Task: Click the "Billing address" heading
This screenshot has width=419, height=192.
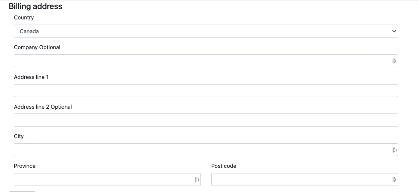Action: pos(35,6)
